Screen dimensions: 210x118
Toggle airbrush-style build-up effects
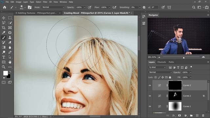[114, 7]
